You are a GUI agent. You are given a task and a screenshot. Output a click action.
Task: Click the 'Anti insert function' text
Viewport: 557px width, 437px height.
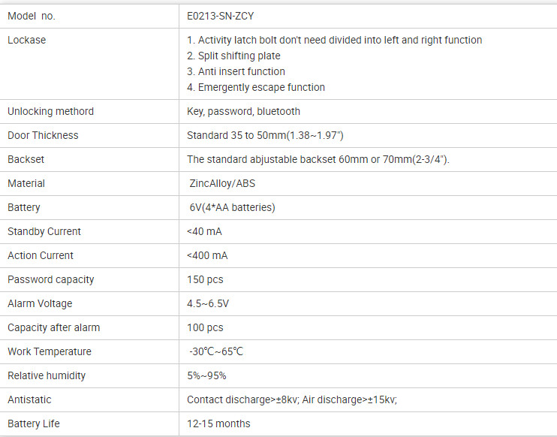[x=236, y=71]
